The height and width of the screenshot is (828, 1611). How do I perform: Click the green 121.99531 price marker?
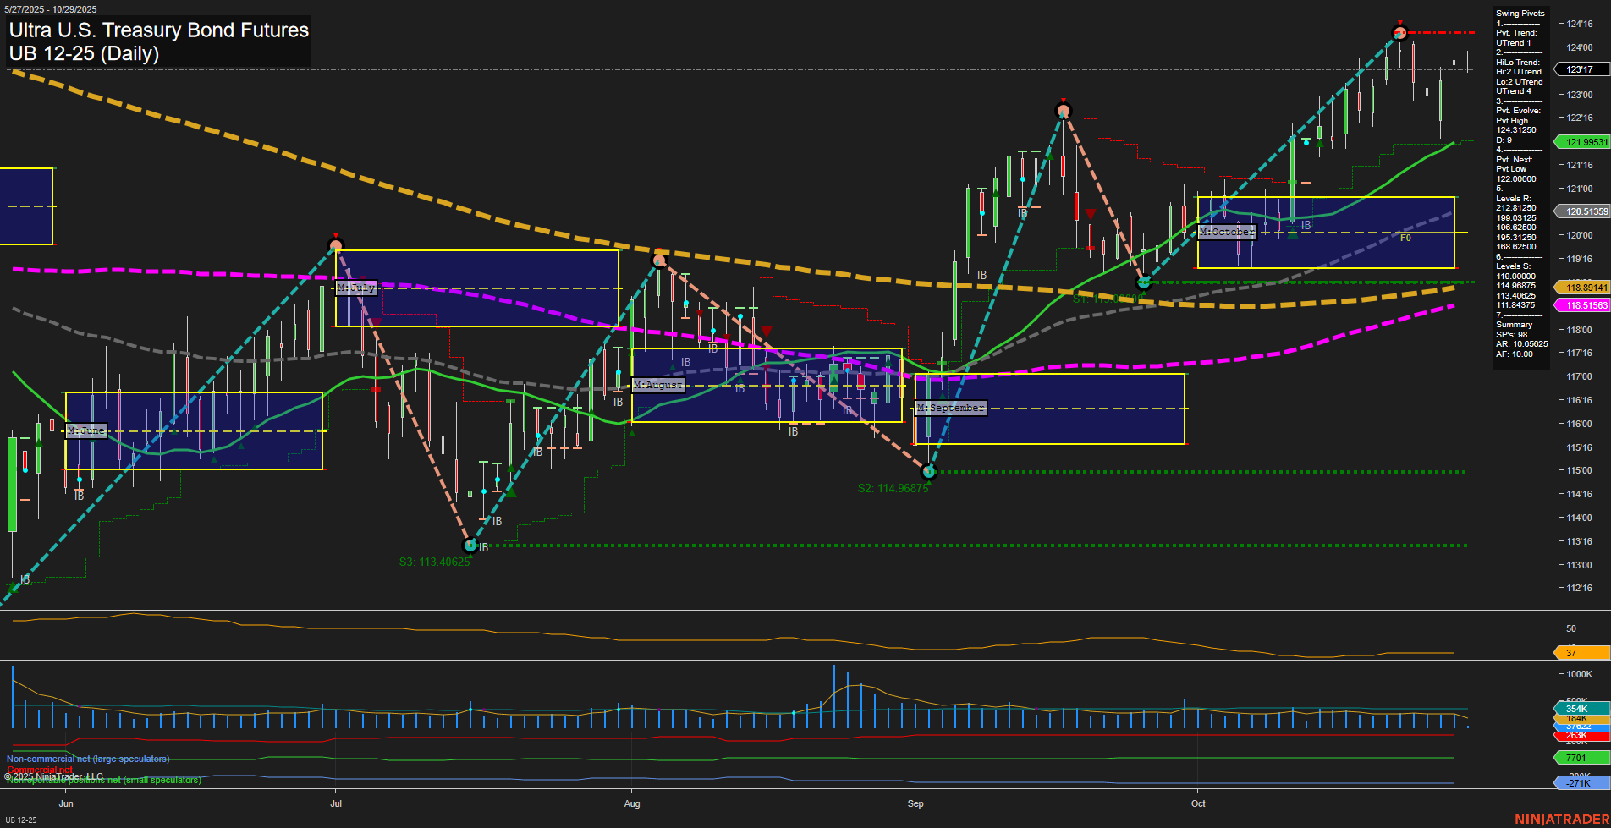tap(1581, 142)
